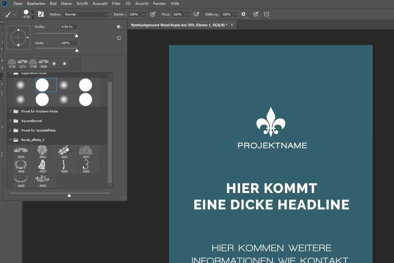Expand the Aquarellpinsel brush group
Viewport: 394px width, 263px height.
[10, 121]
